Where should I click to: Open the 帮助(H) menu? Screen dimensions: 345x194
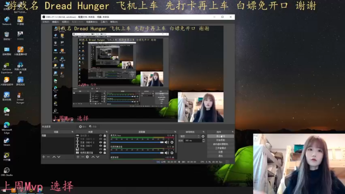point(114,22)
